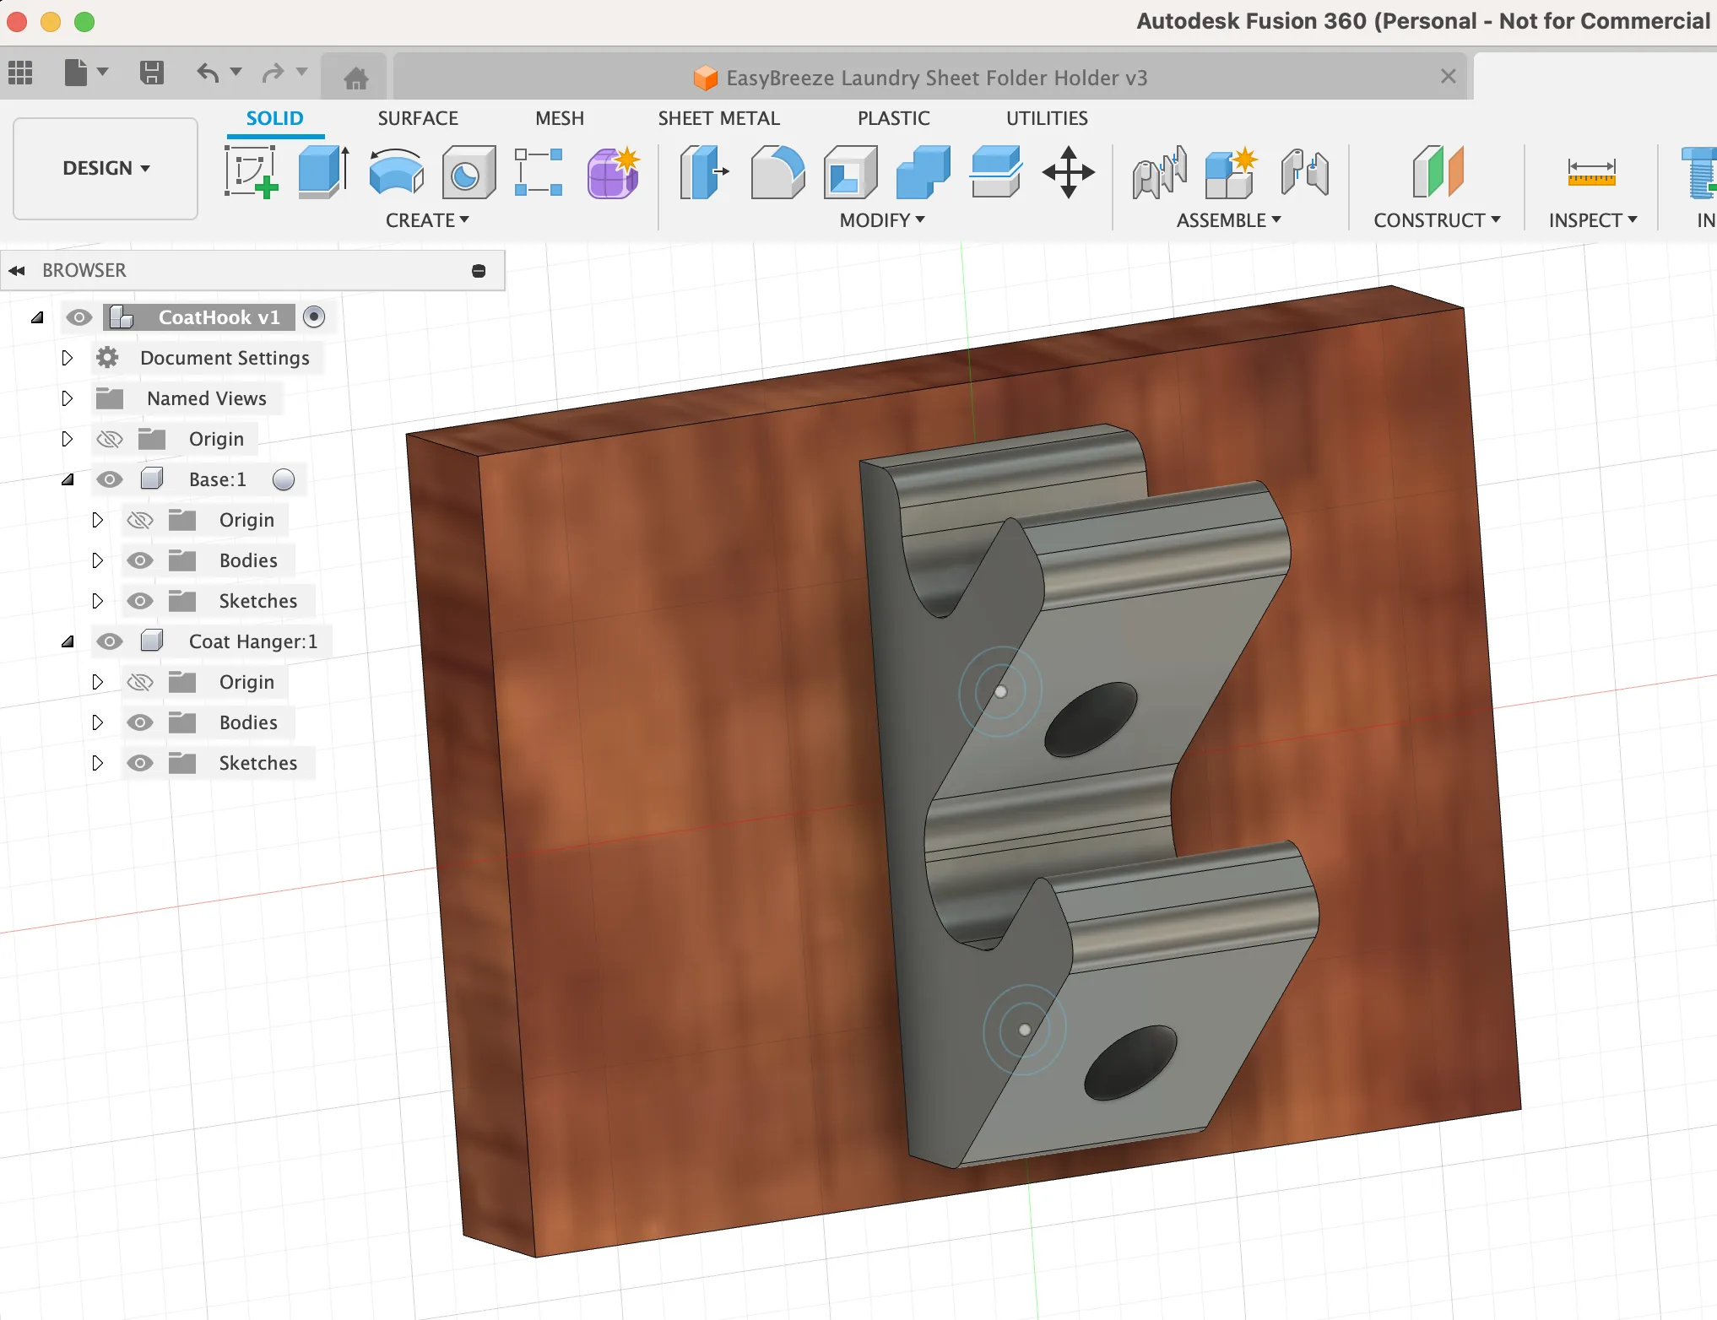Select the Revolve tool icon
This screenshot has height=1320, width=1717.
tap(396, 171)
